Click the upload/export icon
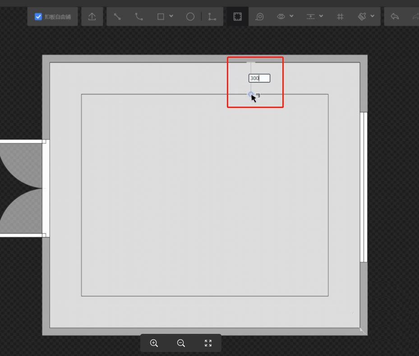419x356 pixels. tap(92, 17)
